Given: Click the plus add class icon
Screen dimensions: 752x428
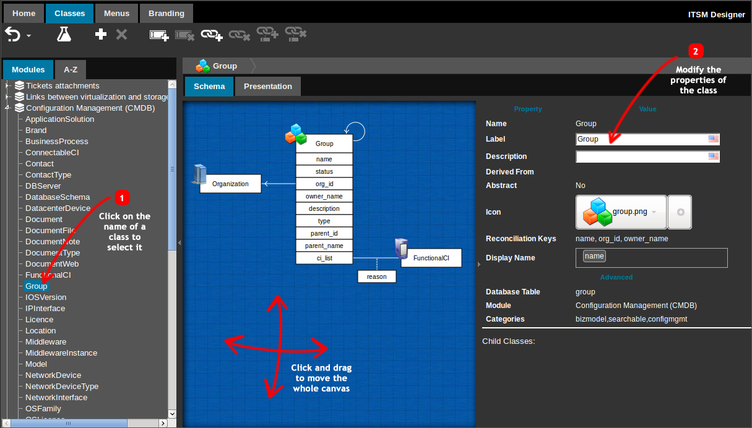Looking at the screenshot, I should (101, 35).
